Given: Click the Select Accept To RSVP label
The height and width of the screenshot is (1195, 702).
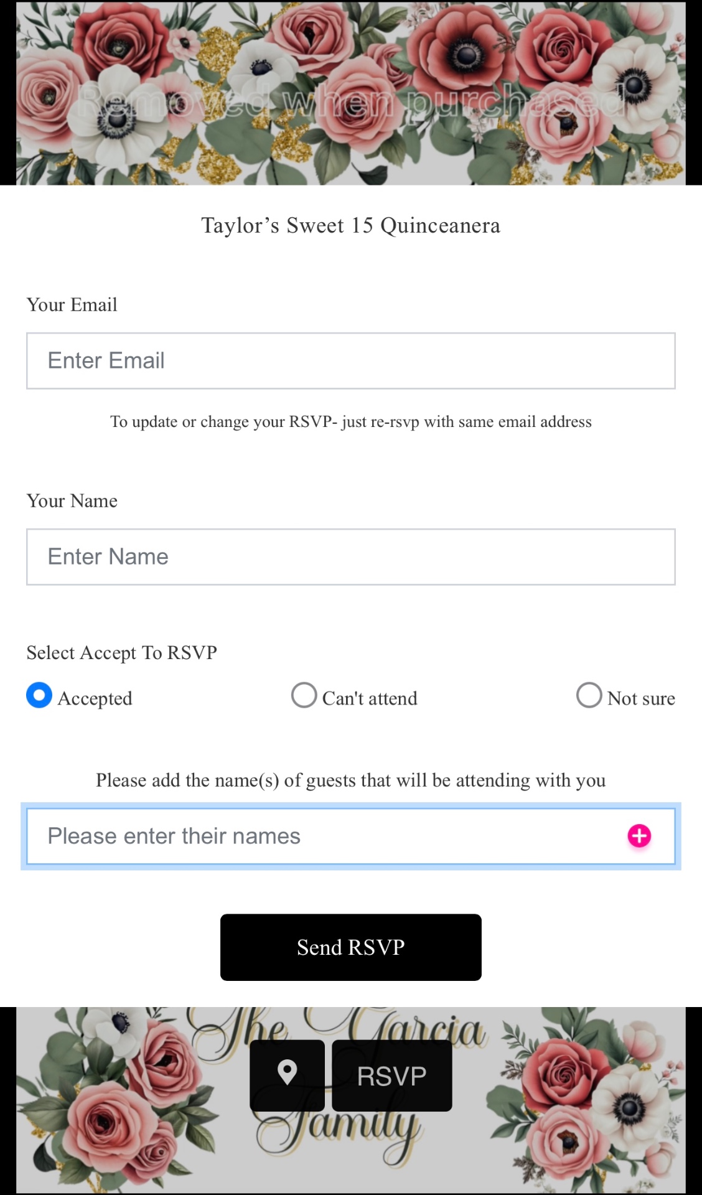Looking at the screenshot, I should 121,652.
